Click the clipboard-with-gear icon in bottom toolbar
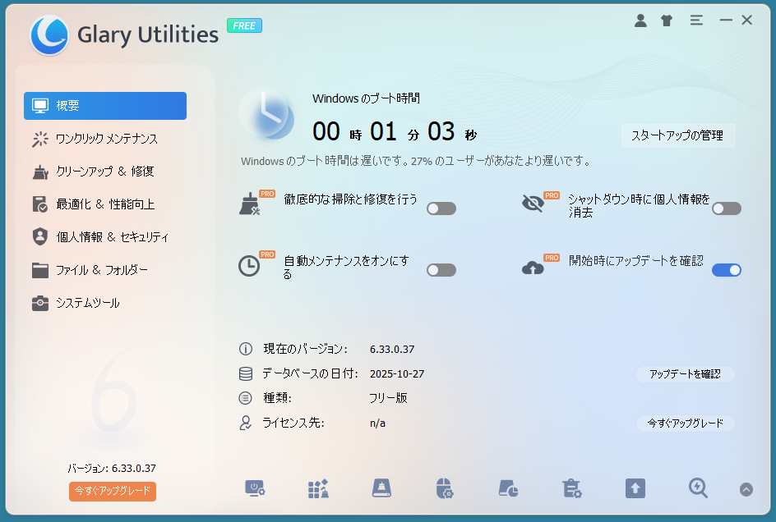The image size is (776, 522). [572, 488]
